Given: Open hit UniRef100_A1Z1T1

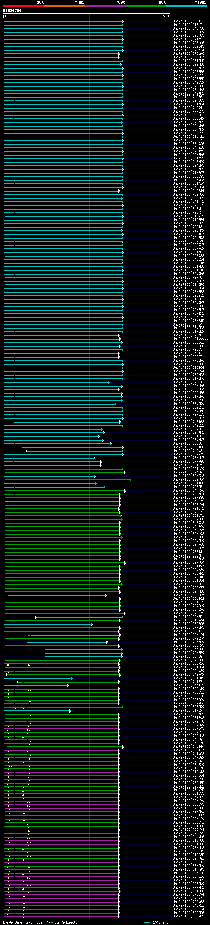Looking at the screenshot, I should [188, 25].
